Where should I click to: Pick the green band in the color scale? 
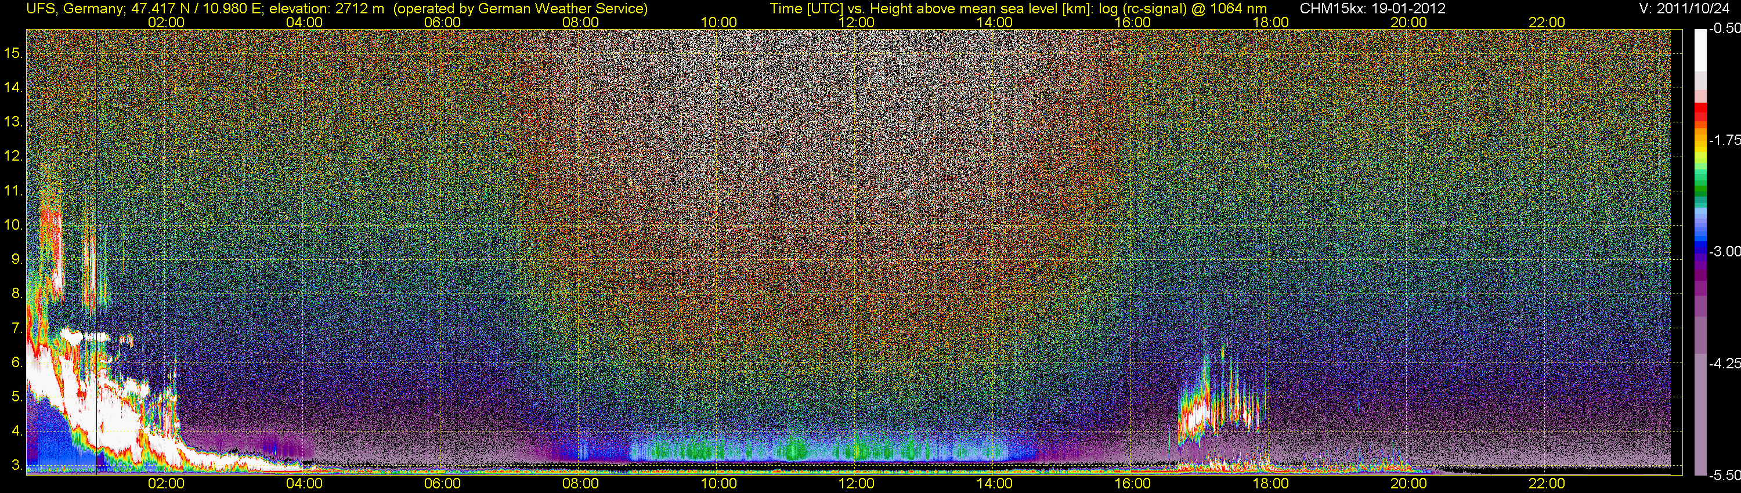(x=1700, y=190)
